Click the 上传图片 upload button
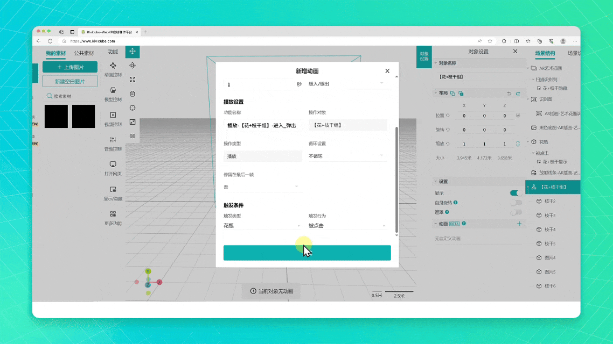 click(x=70, y=67)
